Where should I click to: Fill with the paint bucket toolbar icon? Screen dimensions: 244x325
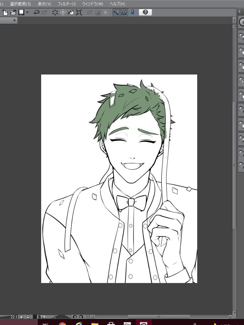71,12
